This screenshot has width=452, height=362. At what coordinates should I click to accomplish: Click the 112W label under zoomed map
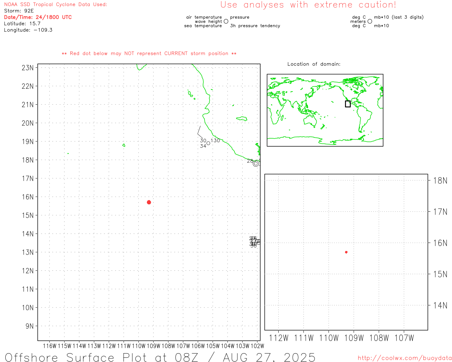279,338
